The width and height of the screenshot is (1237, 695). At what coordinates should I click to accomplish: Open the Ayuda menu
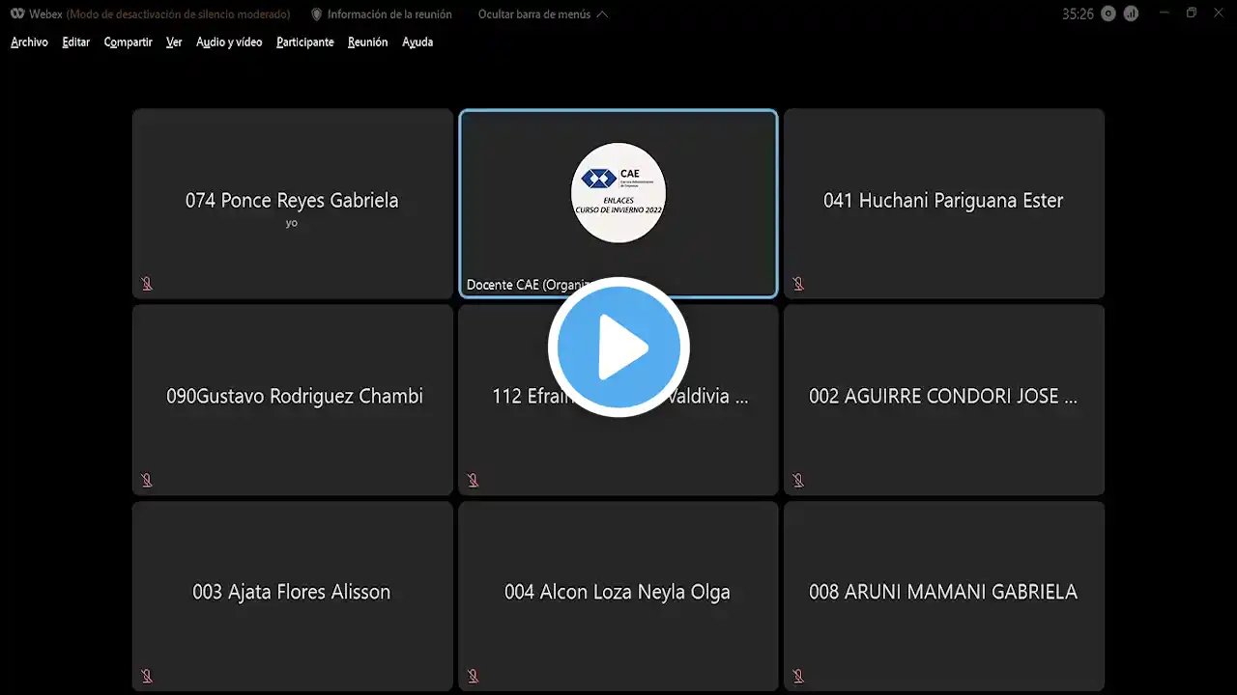pyautogui.click(x=417, y=42)
